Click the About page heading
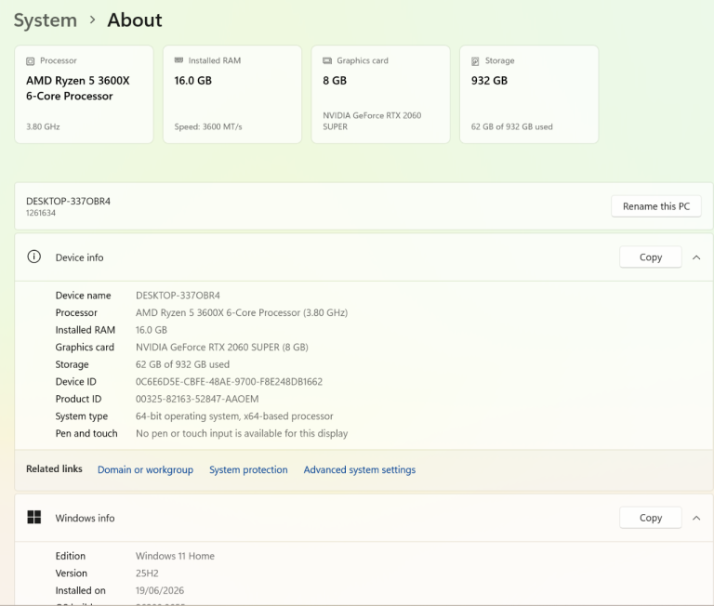714x606 pixels. coord(135,20)
